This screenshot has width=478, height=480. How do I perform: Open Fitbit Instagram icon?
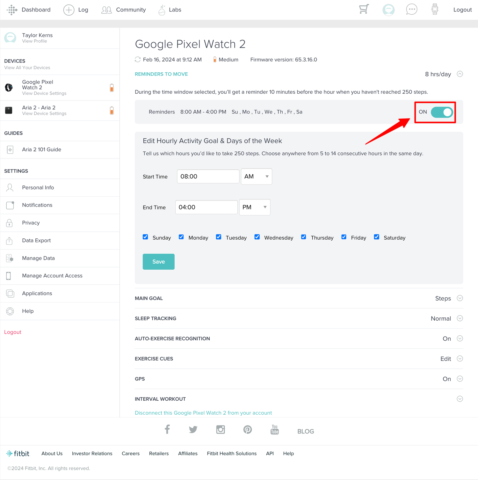click(221, 430)
